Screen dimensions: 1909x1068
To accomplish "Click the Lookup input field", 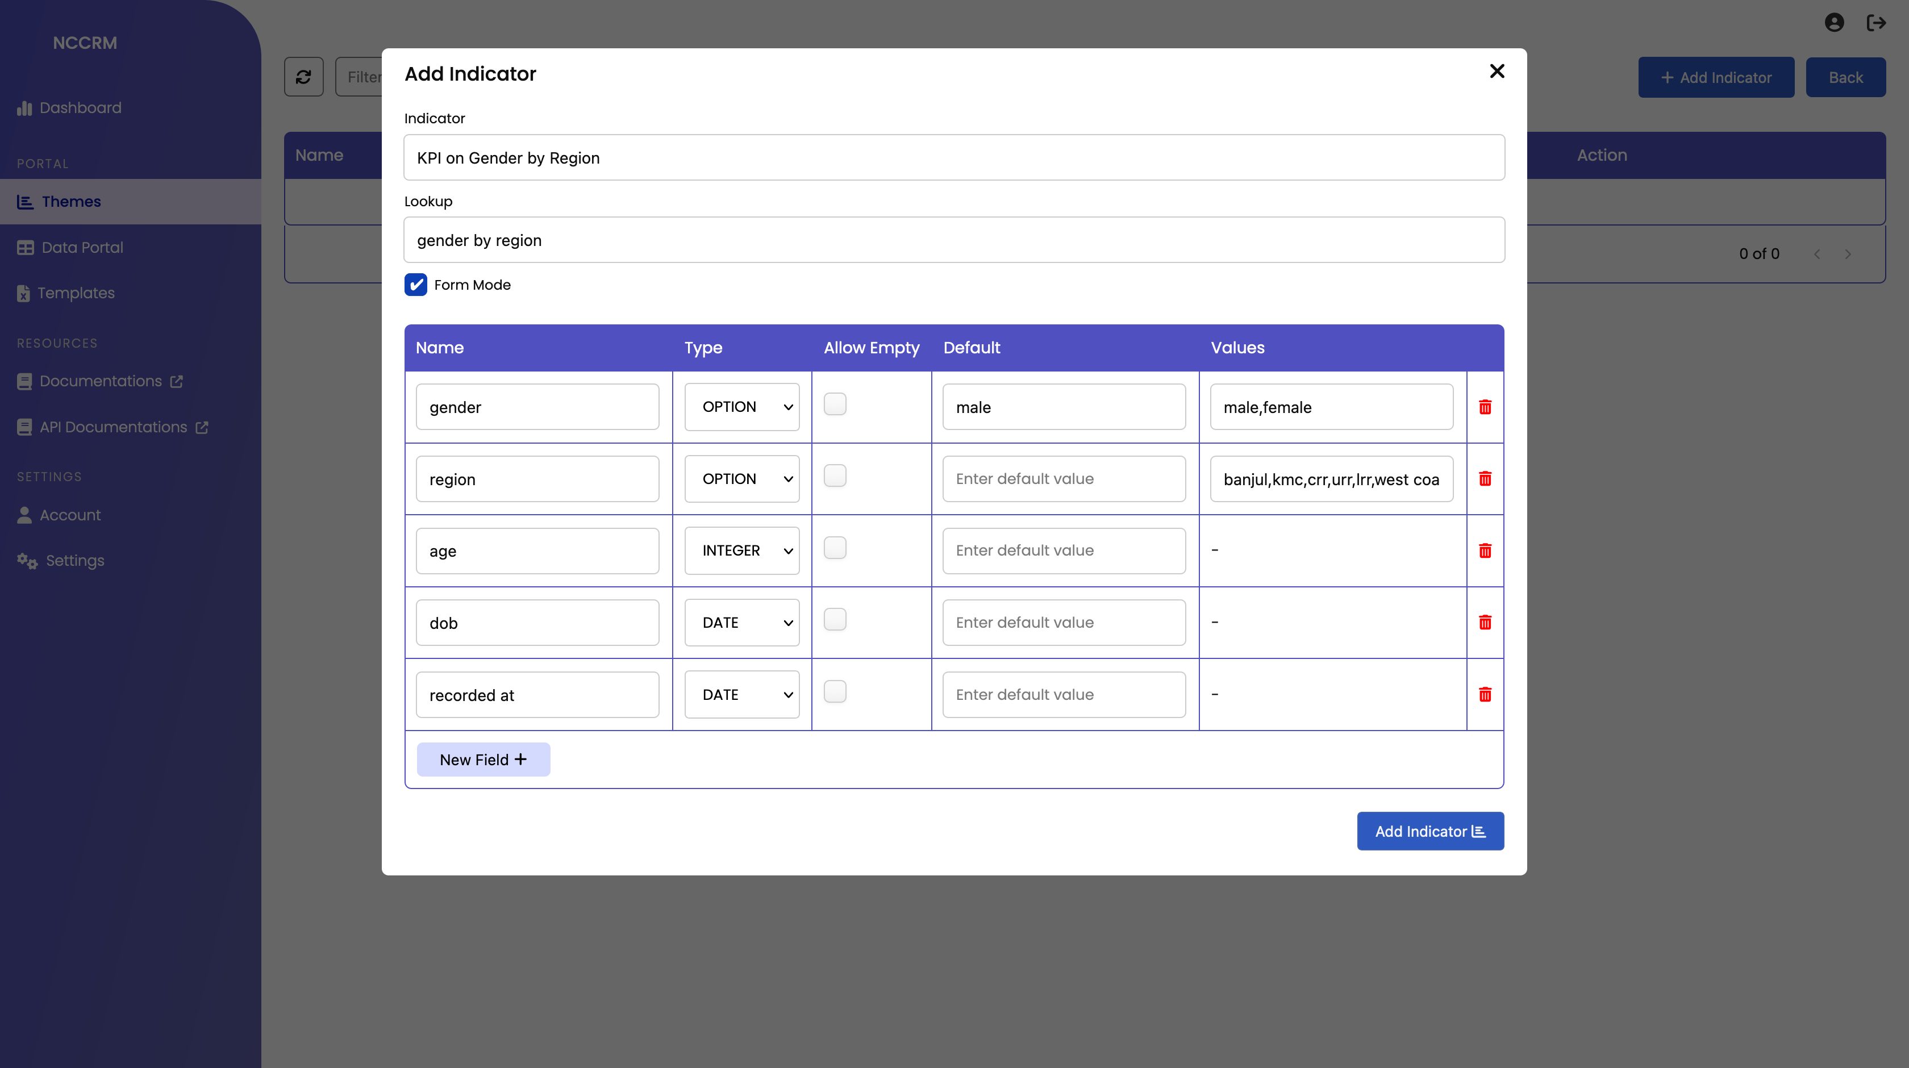I will [x=954, y=240].
